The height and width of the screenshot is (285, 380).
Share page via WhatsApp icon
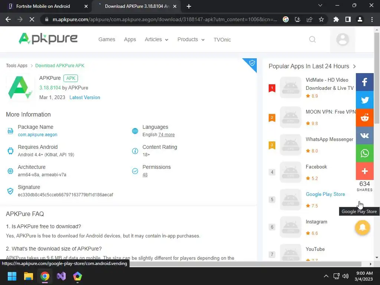[364, 153]
